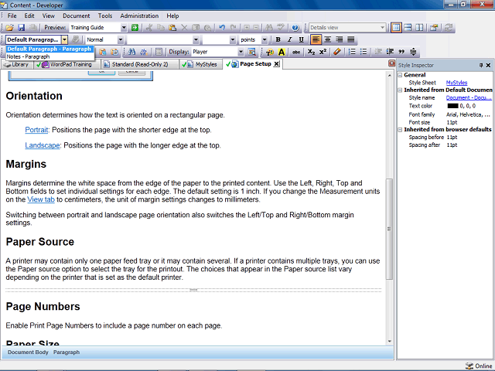Image resolution: width=495 pixels, height=371 pixels.
Task: Open the properties icon beside layout buttons
Action: (x=434, y=28)
